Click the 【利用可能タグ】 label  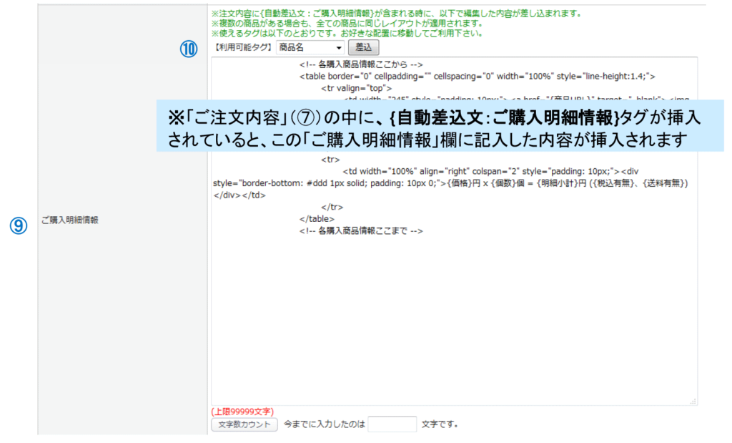point(243,47)
